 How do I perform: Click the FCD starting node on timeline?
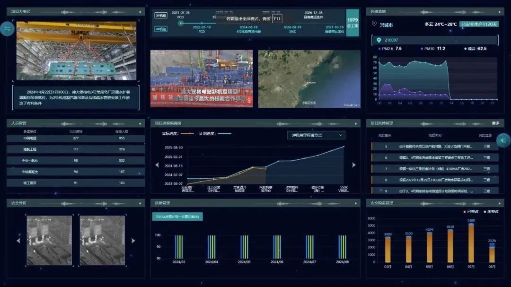click(180, 23)
